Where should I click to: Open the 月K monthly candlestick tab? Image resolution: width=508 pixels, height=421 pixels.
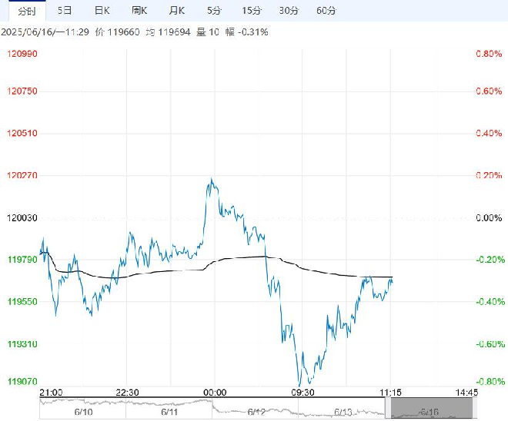(x=177, y=11)
